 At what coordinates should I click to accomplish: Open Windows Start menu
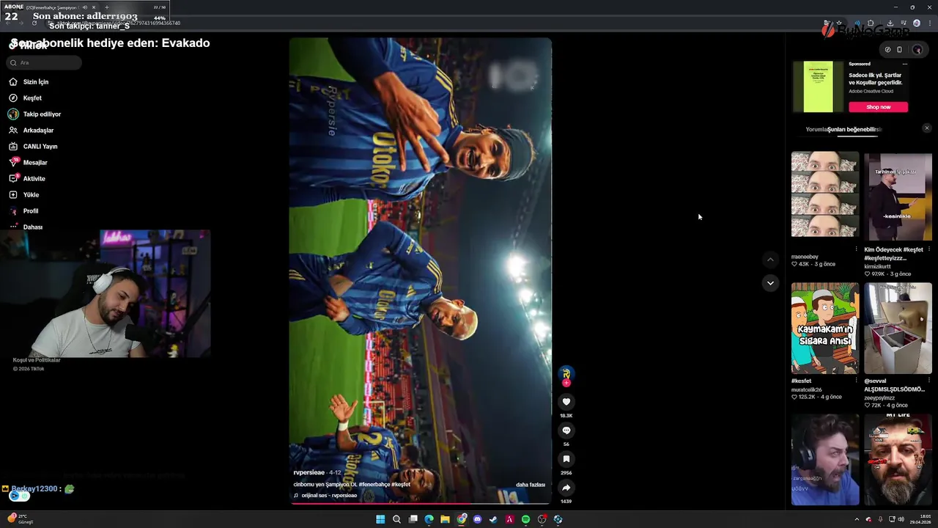(380, 519)
